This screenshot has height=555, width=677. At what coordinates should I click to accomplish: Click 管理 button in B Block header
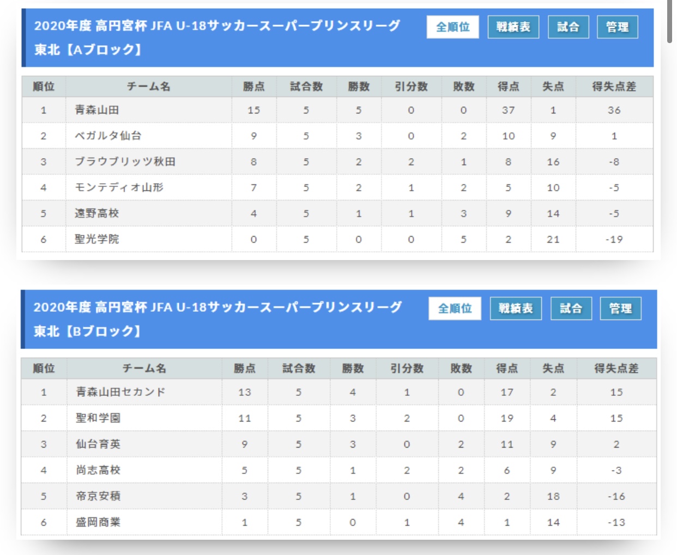pos(620,309)
